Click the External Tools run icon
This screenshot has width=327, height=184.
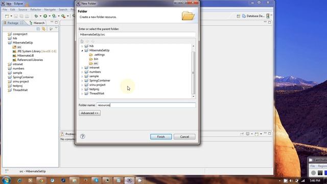(63, 16)
